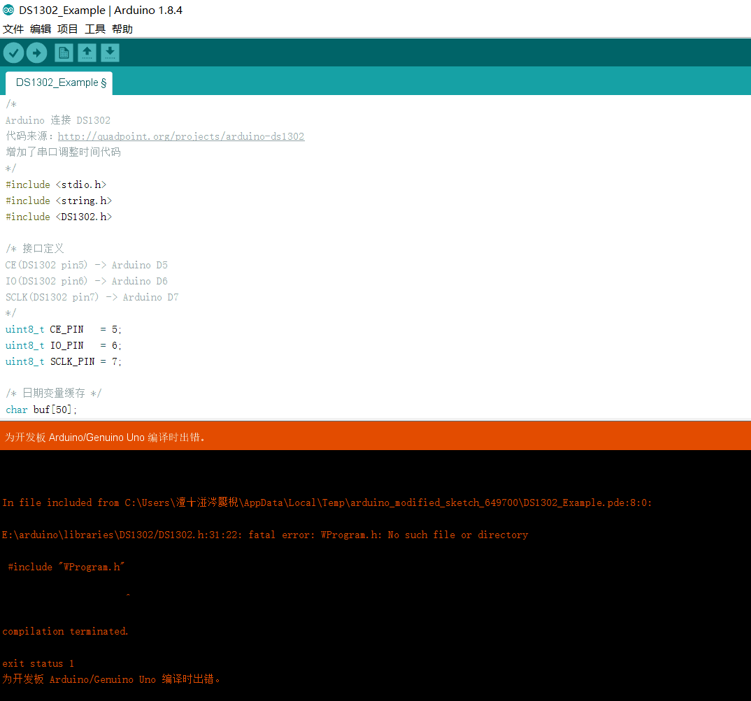
Task: Click the line '#include <stdio.h>'
Action: [56, 185]
